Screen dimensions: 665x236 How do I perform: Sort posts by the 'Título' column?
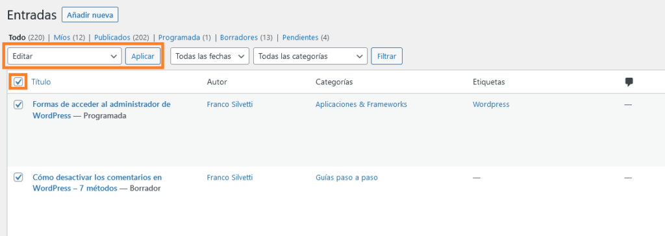point(41,82)
